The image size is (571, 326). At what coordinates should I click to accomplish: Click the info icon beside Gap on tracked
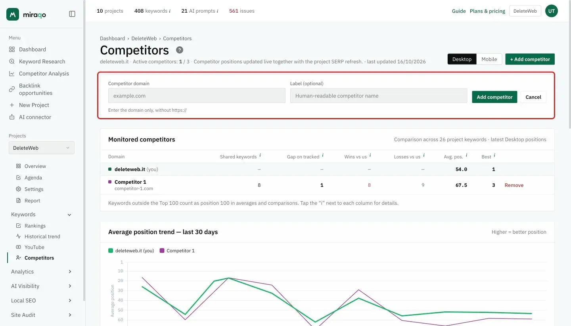pos(323,155)
